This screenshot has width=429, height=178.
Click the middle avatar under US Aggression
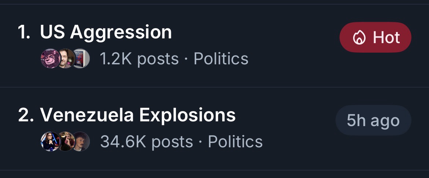[x=66, y=59]
